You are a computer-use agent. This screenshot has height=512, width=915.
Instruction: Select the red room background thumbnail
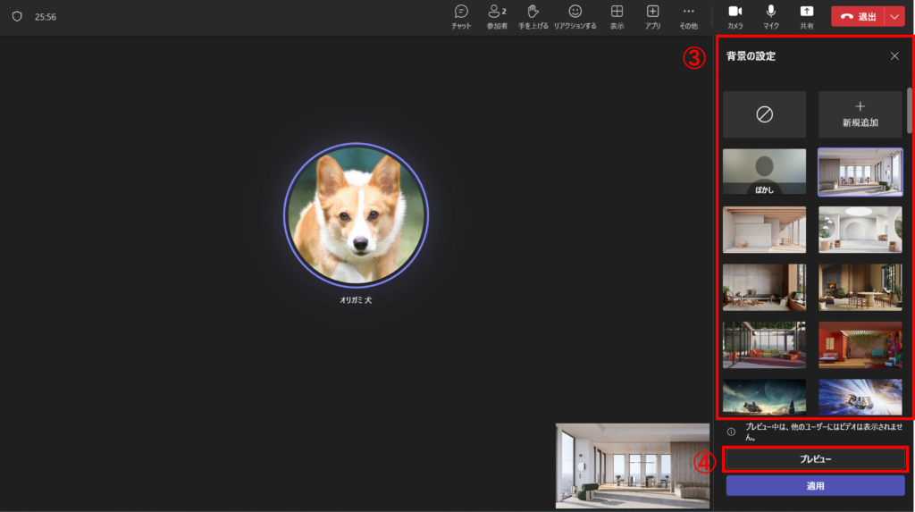pos(860,345)
